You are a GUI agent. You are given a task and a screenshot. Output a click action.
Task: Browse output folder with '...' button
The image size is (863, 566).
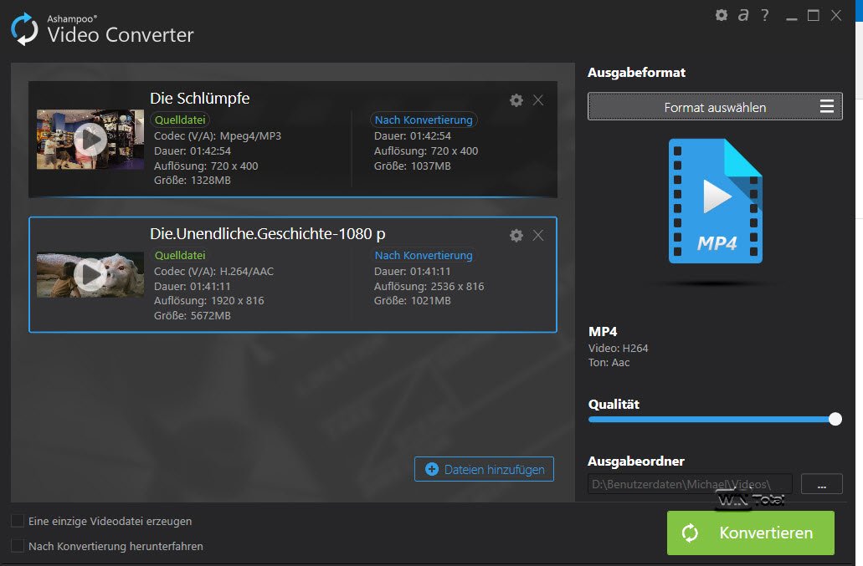click(821, 484)
